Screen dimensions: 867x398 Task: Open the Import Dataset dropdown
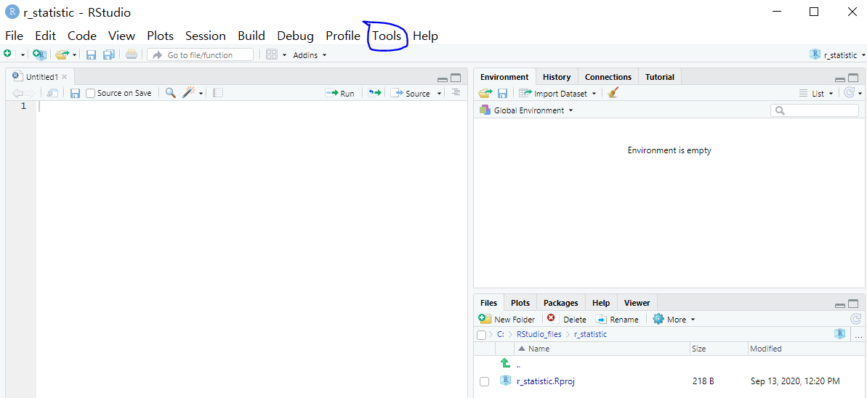tap(557, 94)
